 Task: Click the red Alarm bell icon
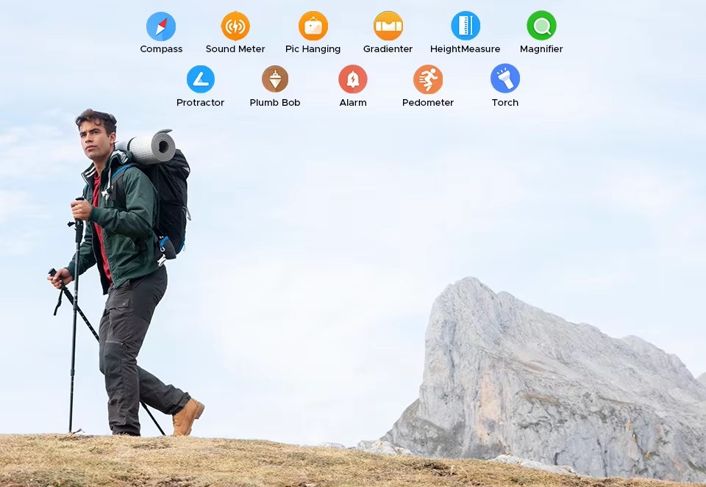click(x=353, y=79)
